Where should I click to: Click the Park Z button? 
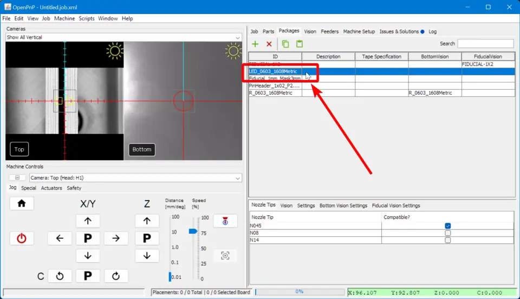[146, 238]
